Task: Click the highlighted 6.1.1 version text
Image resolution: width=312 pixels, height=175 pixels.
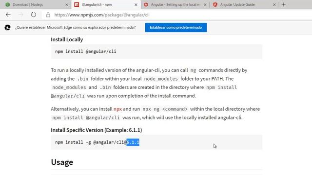Action: (x=133, y=142)
